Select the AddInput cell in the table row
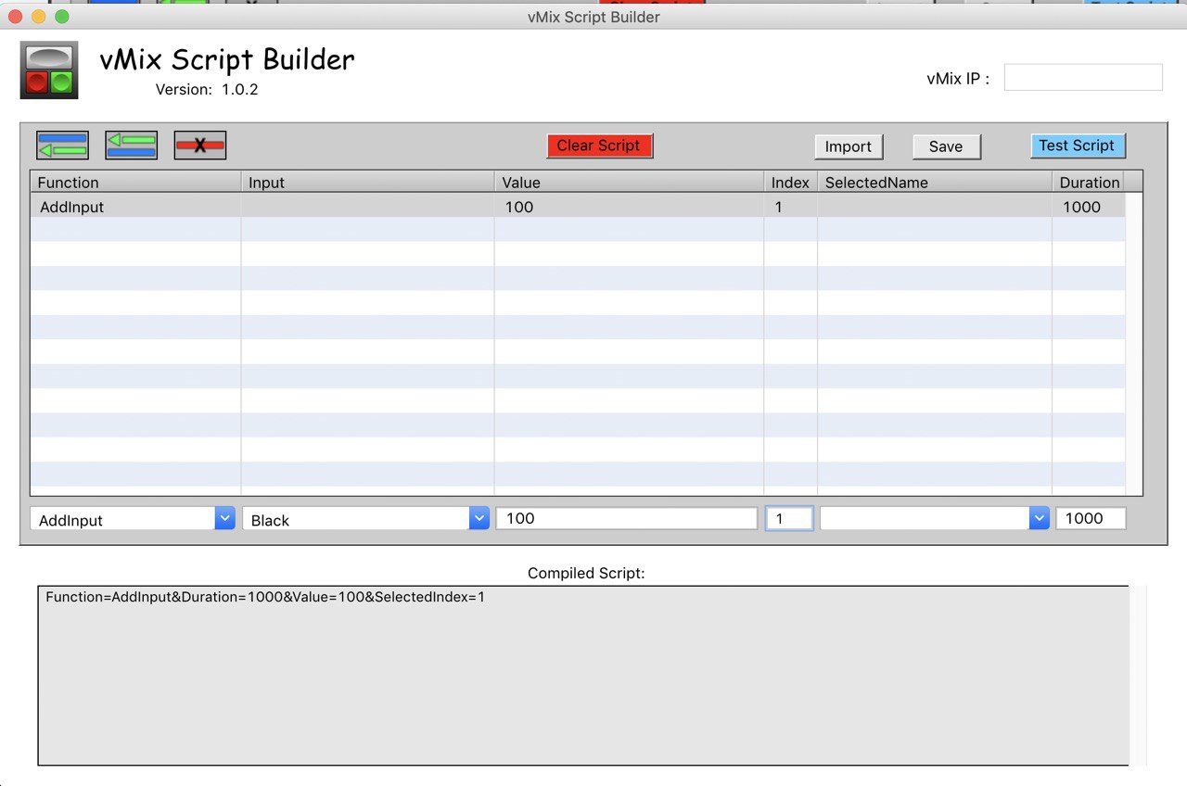Screen dimensions: 1187x786 (136, 206)
